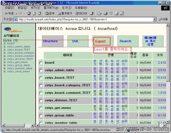The height and width of the screenshot is (133, 171).
Task: Click the Discuss toolbar icon
Action: (116, 14)
